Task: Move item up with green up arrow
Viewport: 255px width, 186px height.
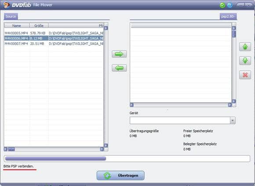Action: 245,47
